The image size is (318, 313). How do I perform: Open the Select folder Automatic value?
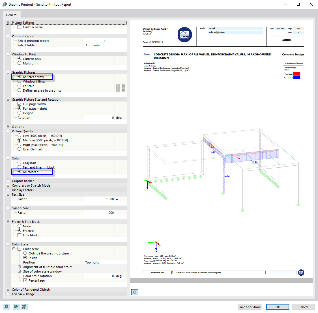106,45
